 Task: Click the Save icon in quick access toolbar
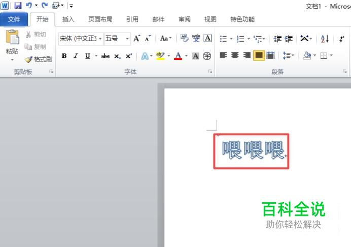click(18, 6)
